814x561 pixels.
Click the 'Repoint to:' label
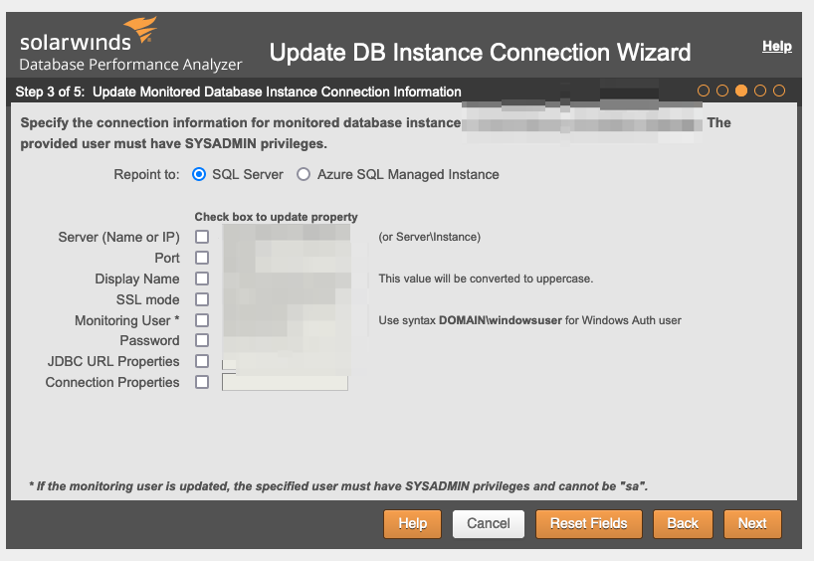click(x=146, y=174)
